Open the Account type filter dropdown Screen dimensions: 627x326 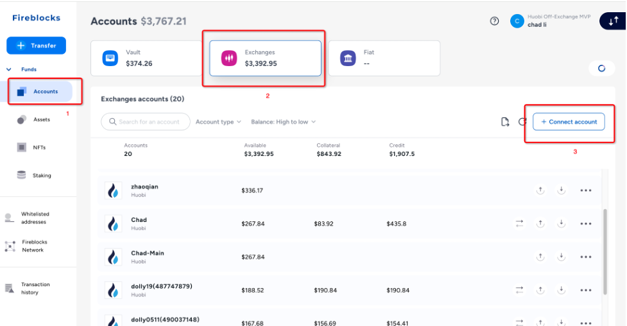click(x=218, y=122)
